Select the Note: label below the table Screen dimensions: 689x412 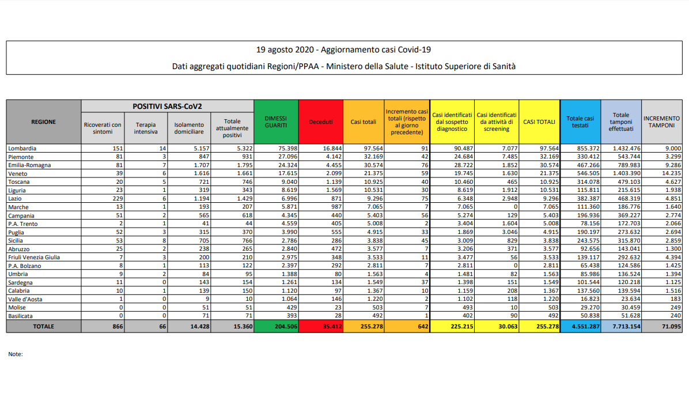click(x=16, y=354)
